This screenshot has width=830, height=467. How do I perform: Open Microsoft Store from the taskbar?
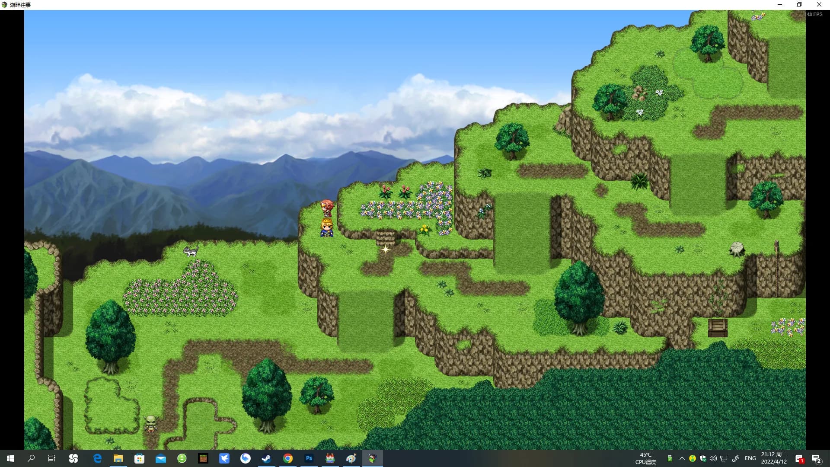click(139, 458)
